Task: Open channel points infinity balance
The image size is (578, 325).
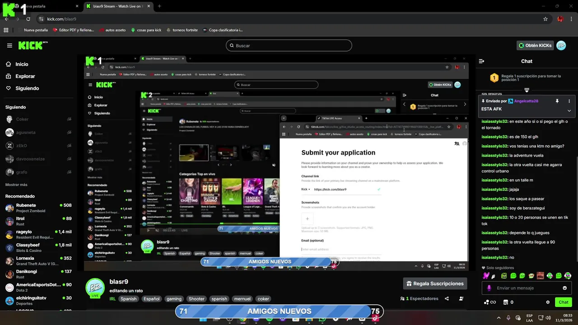Action: click(x=490, y=302)
